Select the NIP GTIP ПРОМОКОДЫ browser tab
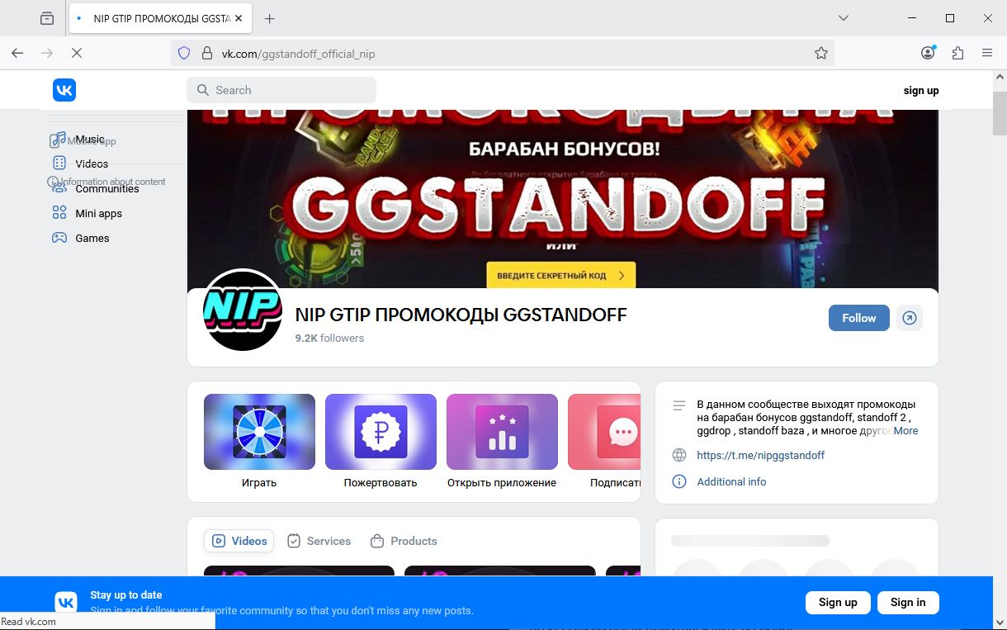 (x=160, y=18)
